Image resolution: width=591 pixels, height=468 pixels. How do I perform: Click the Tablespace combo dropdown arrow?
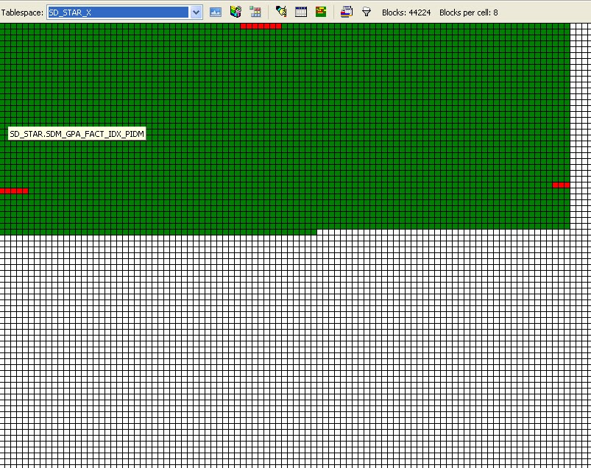coord(194,12)
